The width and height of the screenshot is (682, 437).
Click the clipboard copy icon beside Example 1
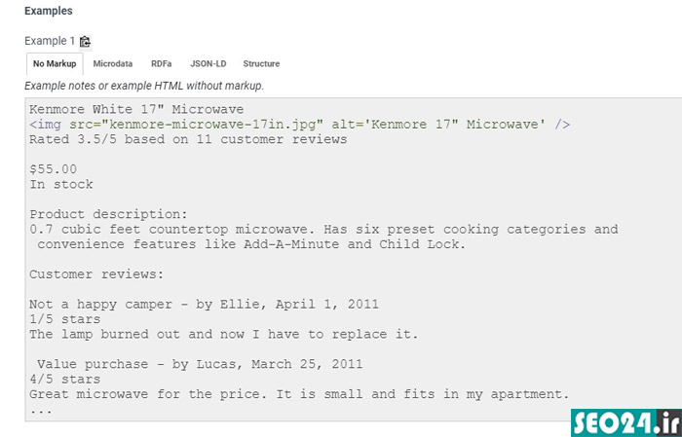point(86,42)
